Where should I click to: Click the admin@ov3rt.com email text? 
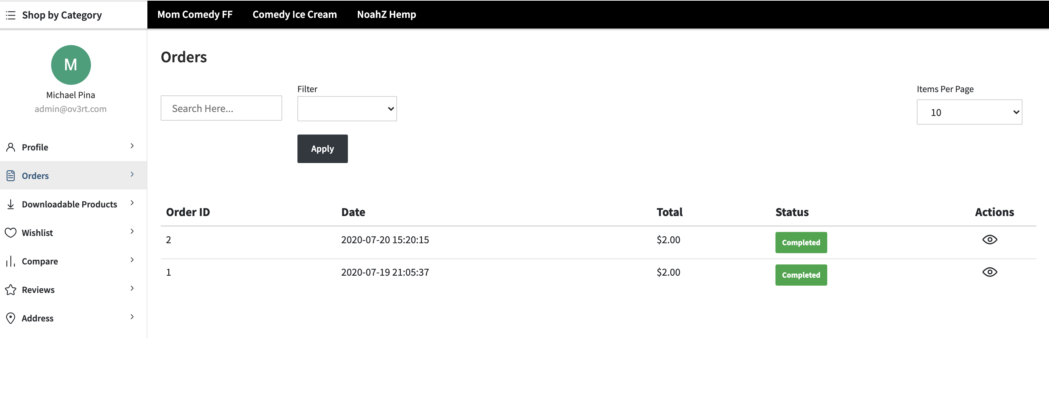tap(70, 109)
